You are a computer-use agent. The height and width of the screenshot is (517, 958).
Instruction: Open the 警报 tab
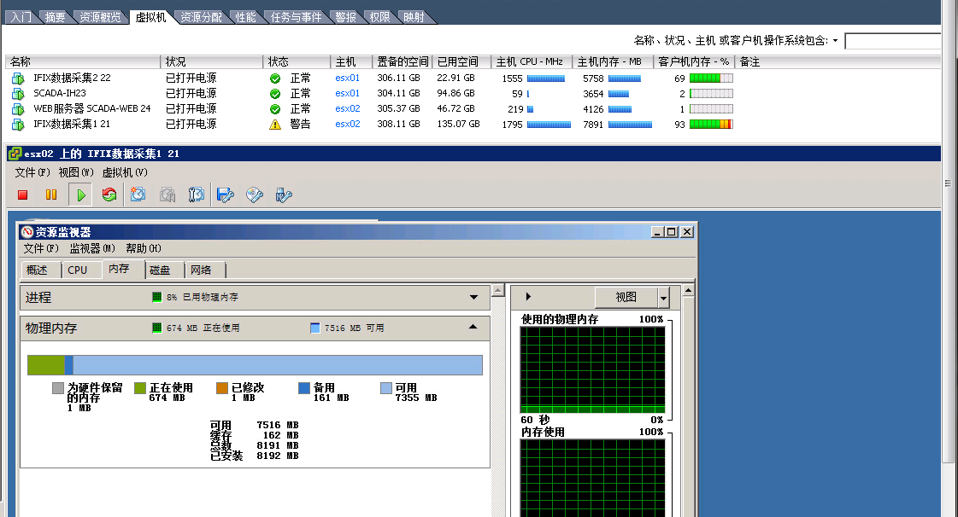click(345, 17)
